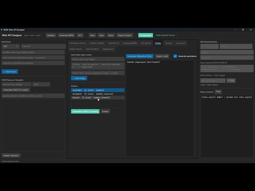Click the Body schema text box
The width and height of the screenshot is (255, 191).
[x=227, y=68]
